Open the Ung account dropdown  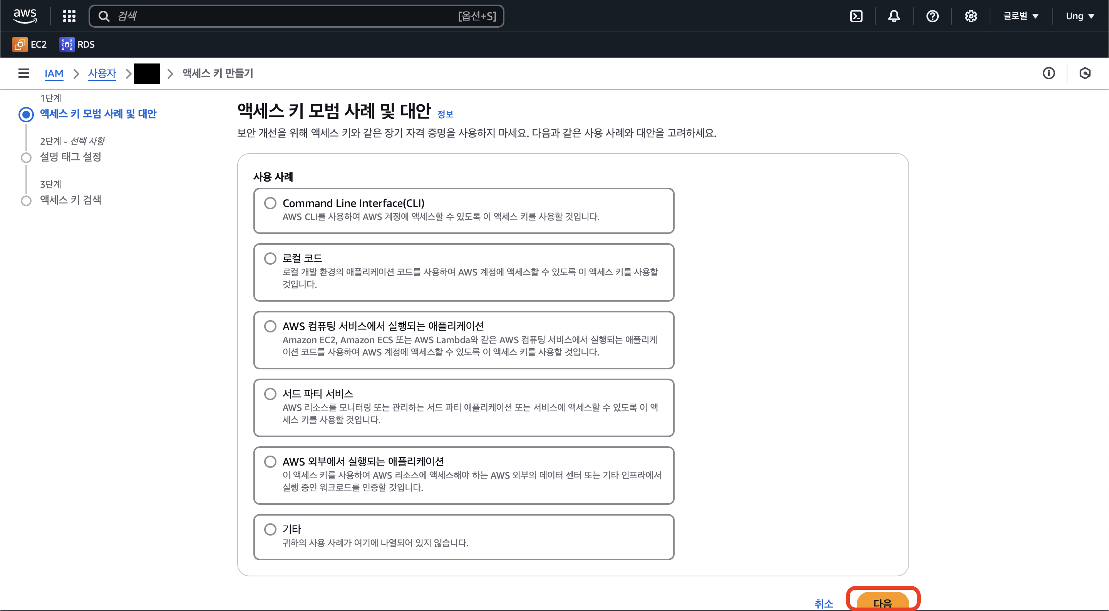pos(1079,16)
